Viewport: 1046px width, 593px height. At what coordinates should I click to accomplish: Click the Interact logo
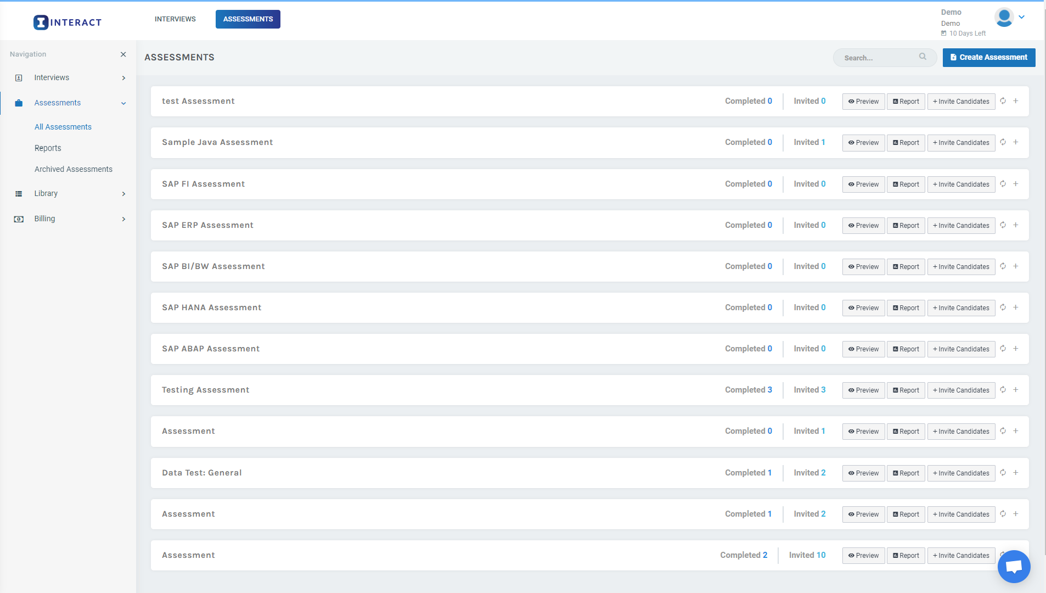[68, 23]
